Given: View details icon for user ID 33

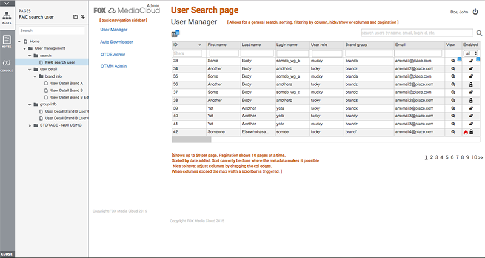Looking at the screenshot, I should (x=452, y=61).
